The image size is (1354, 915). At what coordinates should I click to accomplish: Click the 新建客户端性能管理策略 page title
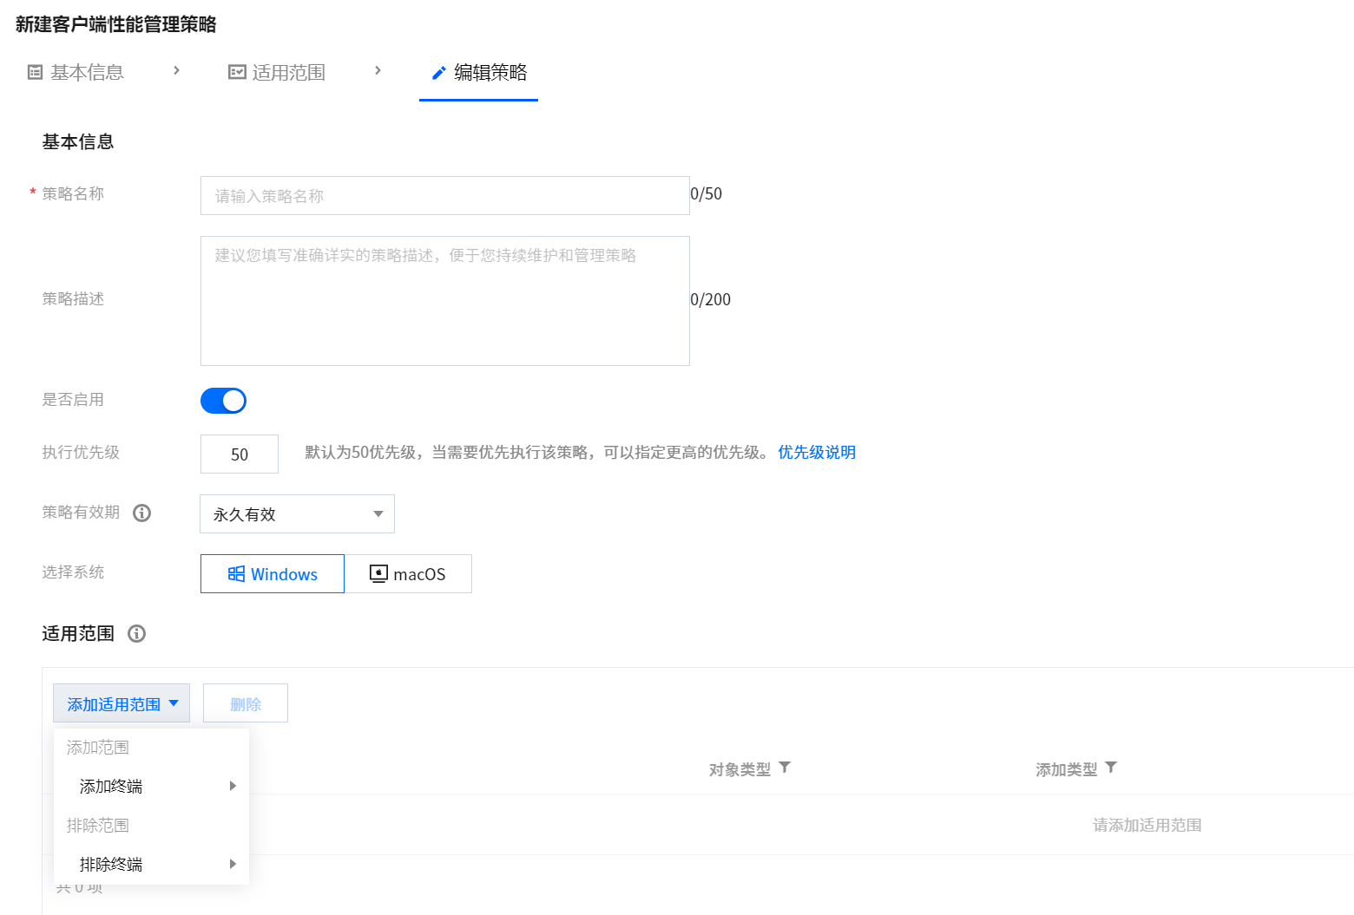[116, 24]
